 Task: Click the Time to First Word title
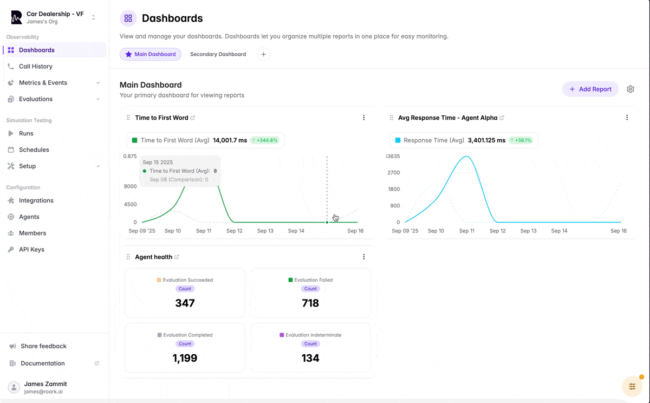[x=161, y=118]
